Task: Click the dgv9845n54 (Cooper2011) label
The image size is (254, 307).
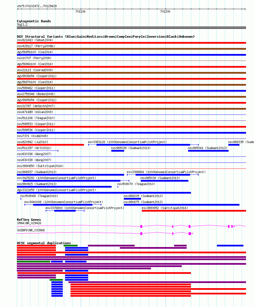Action: [37, 100]
